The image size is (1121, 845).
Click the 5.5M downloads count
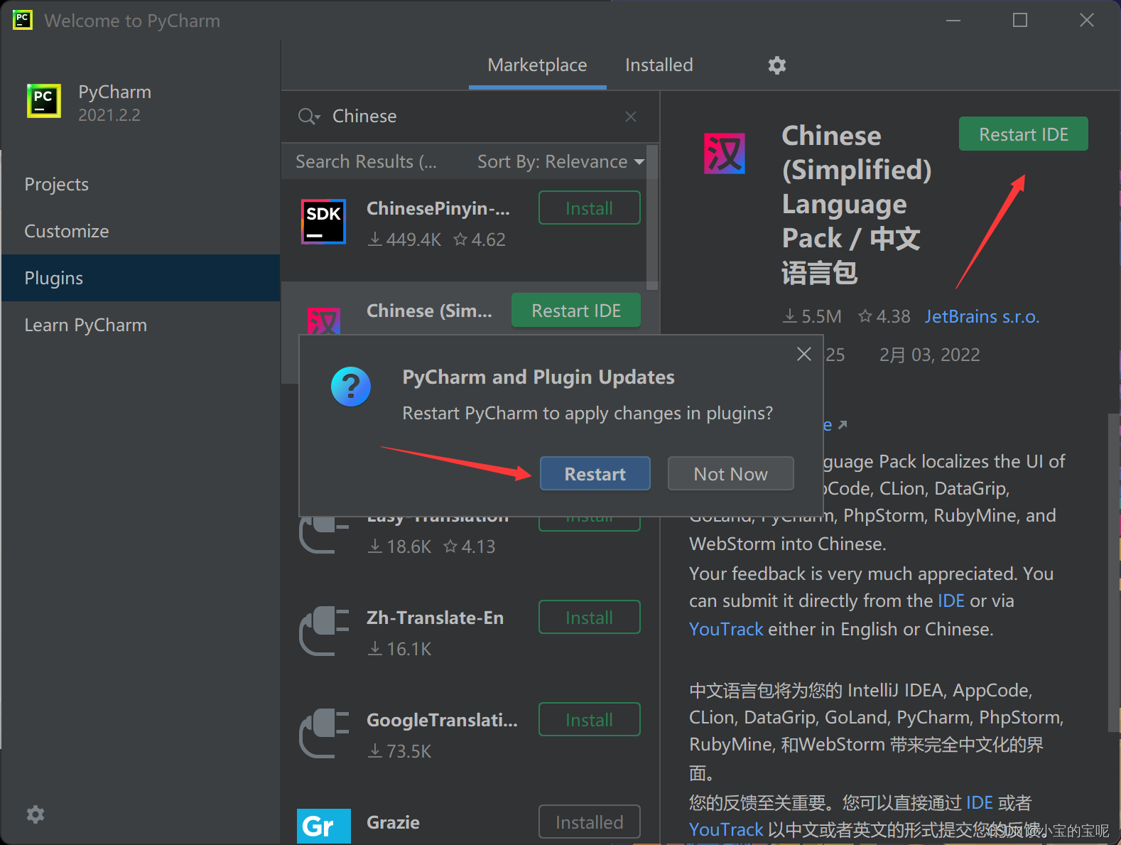(x=812, y=317)
